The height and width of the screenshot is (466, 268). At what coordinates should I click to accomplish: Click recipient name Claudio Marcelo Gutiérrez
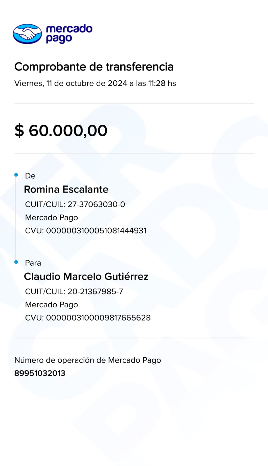[86, 276]
